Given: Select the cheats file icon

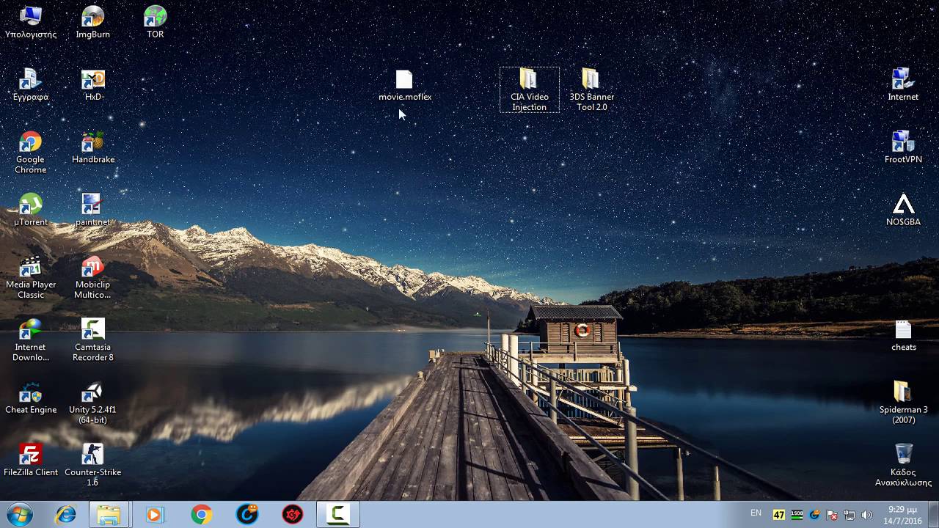Looking at the screenshot, I should [x=903, y=336].
